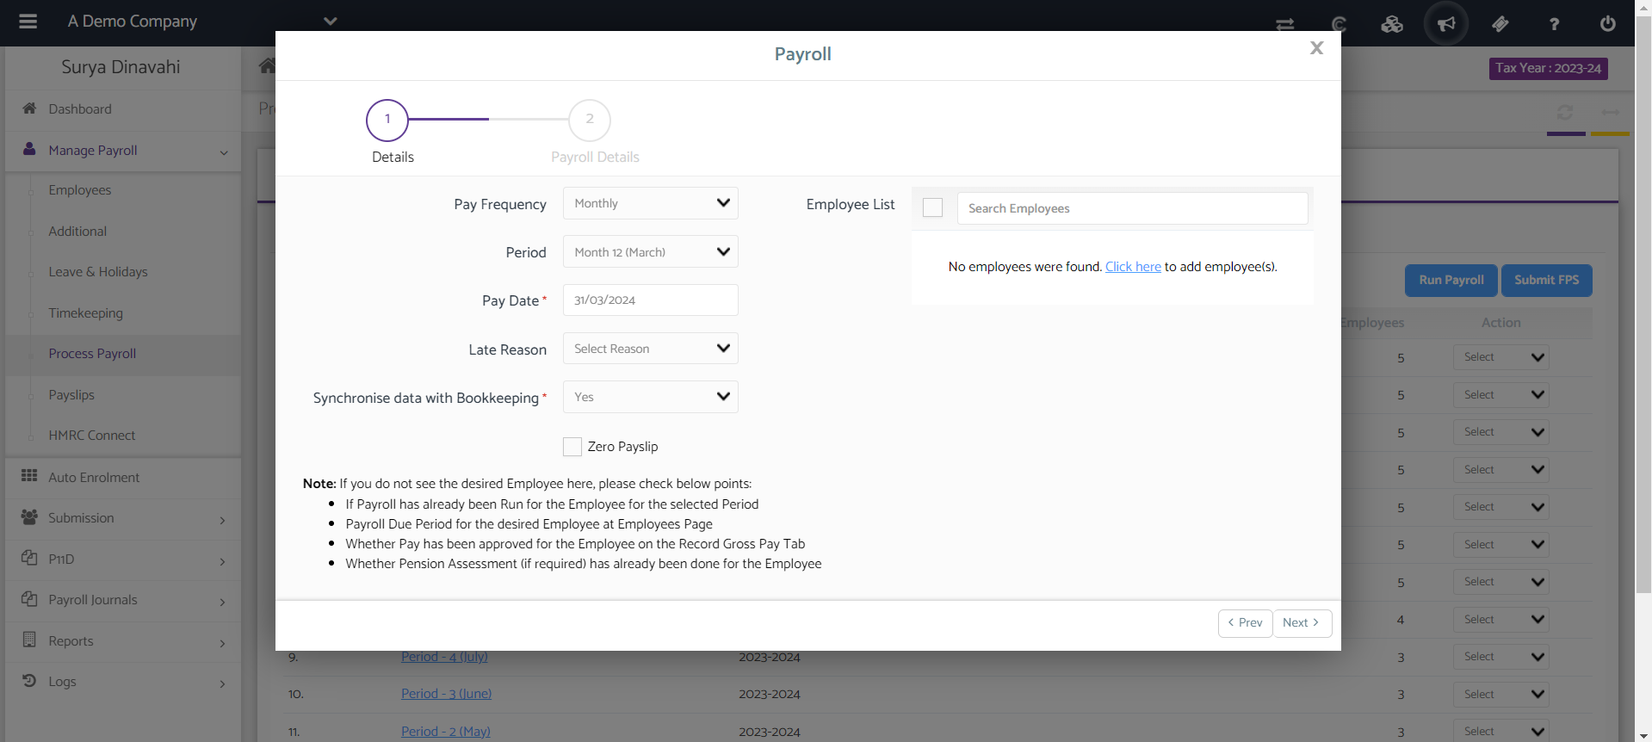Open the Period Month 12 dropdown
Image resolution: width=1652 pixels, height=742 pixels.
point(650,251)
